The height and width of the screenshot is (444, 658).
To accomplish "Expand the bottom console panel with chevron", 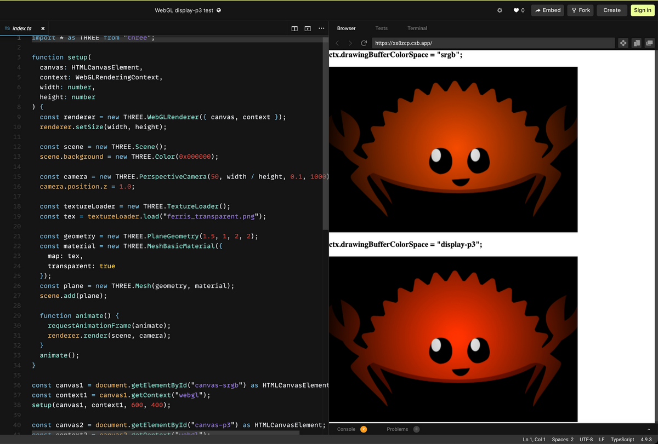I will [649, 429].
